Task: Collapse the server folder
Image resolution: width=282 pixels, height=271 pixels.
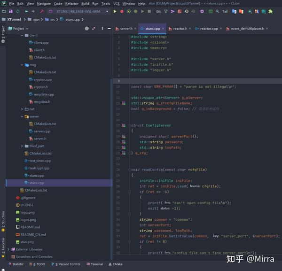Action: 22,116
